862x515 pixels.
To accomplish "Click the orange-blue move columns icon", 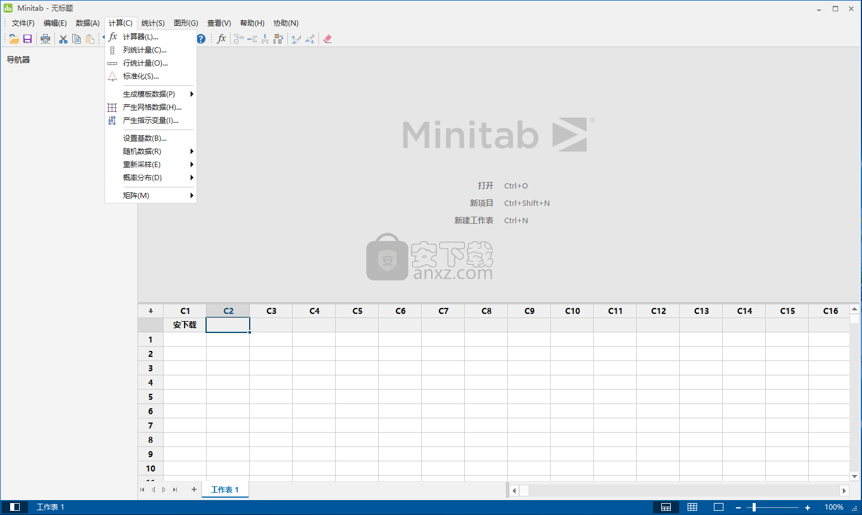I will (x=278, y=39).
